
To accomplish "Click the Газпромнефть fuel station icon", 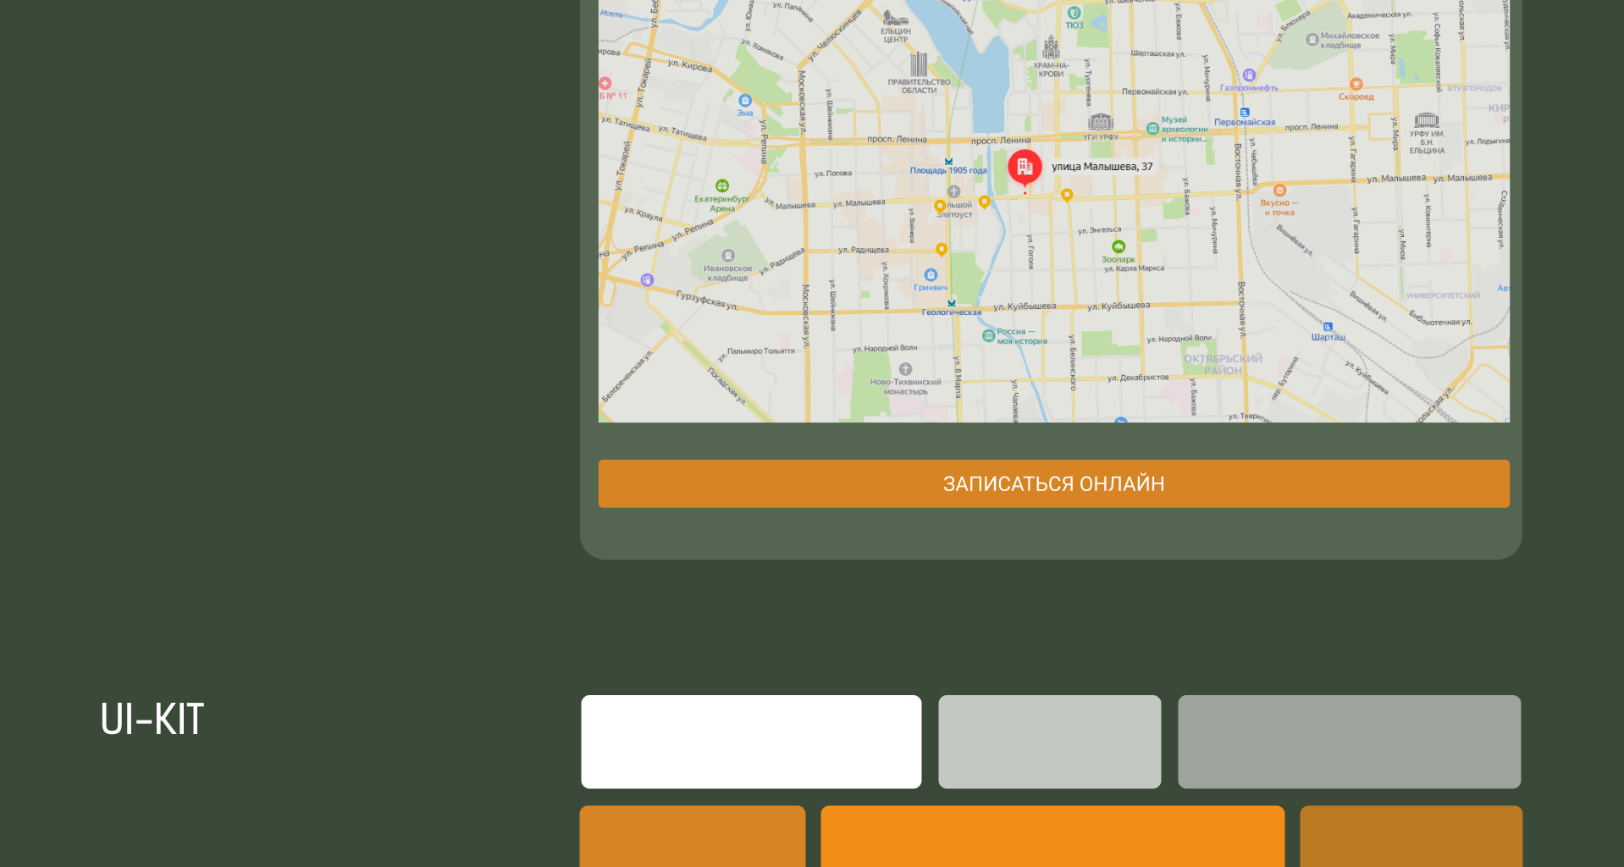I will (x=1249, y=75).
